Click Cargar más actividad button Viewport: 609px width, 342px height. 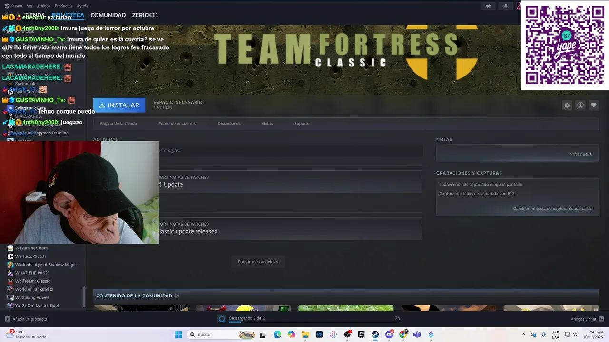258,262
